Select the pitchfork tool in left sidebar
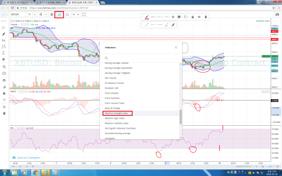282x176 pixels. [4, 27]
